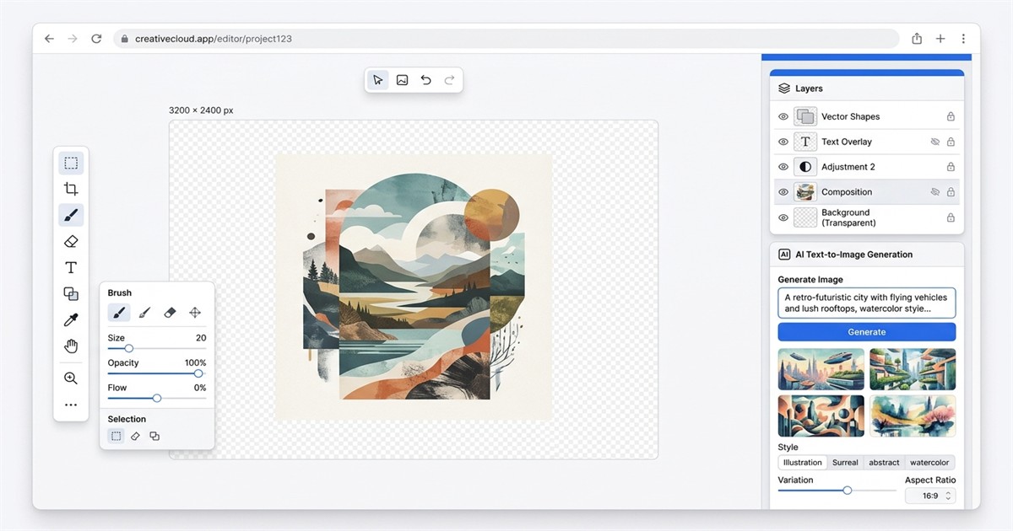Viewport: 1013px width, 531px height.
Task: Undo the last action
Action: 425,80
